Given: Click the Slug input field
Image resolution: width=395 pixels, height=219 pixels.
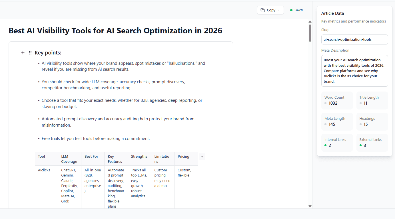Looking at the screenshot, I should pyautogui.click(x=354, y=39).
